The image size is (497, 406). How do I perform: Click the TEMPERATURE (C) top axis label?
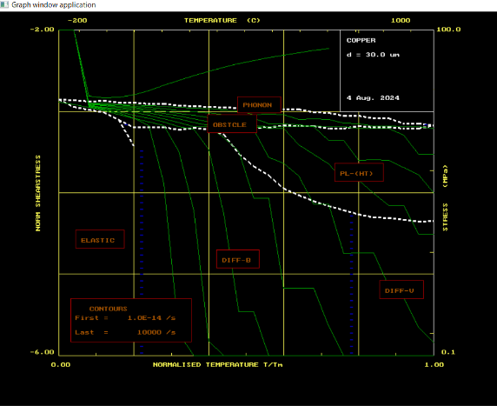coord(222,20)
